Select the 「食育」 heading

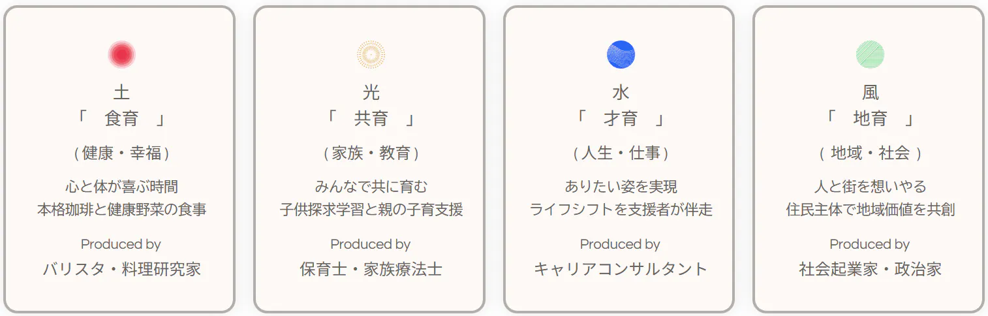pyautogui.click(x=121, y=119)
